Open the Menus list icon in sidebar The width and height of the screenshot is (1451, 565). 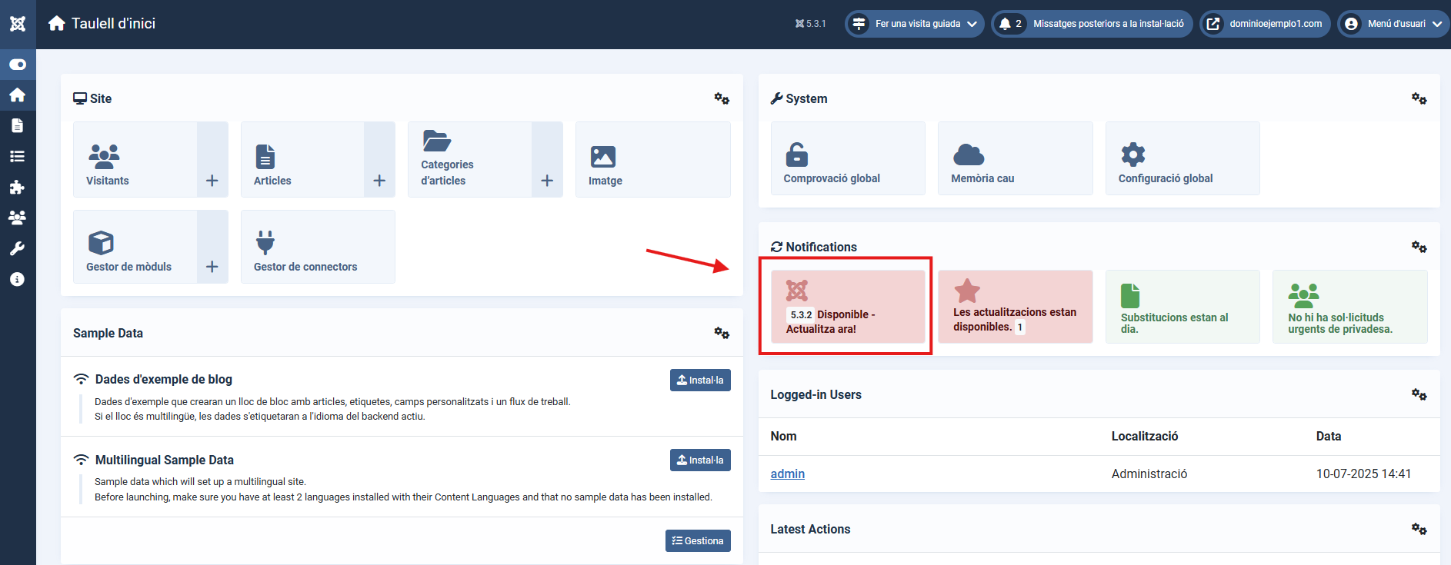coord(18,156)
